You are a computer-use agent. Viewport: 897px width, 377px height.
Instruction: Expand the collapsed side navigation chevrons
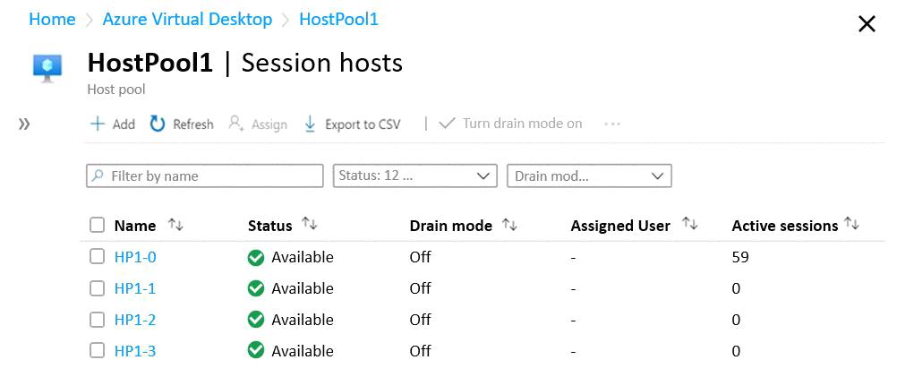point(24,124)
